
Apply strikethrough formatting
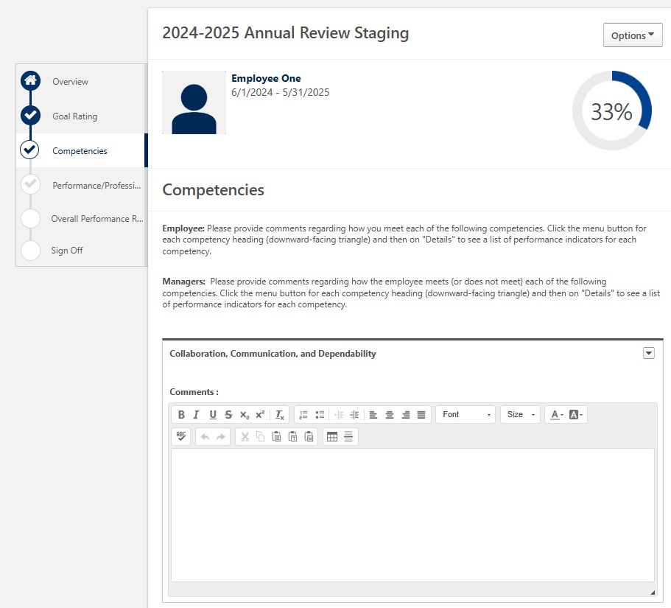228,414
